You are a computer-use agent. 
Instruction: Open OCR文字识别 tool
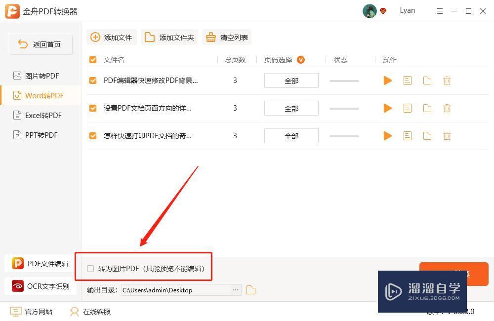click(41, 286)
